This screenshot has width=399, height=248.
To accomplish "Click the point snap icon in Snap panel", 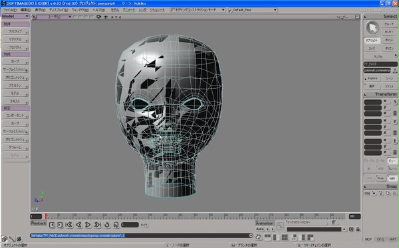I will coord(374,193).
